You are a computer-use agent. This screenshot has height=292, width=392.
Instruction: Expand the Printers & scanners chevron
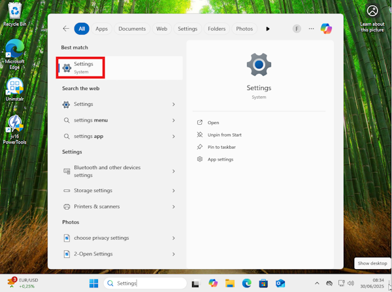[x=174, y=206]
